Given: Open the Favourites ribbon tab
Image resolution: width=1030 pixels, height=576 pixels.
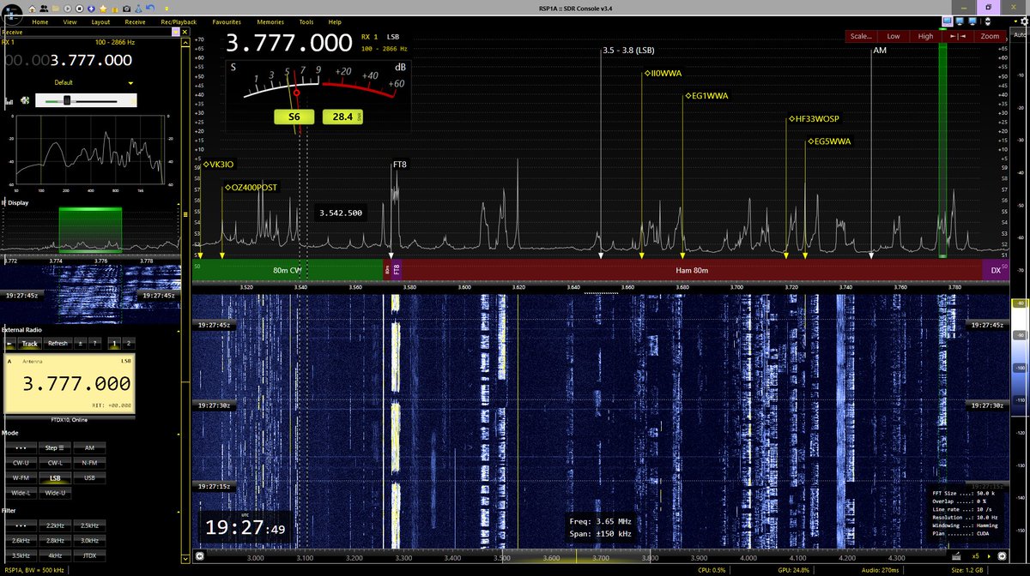Looking at the screenshot, I should 226,21.
